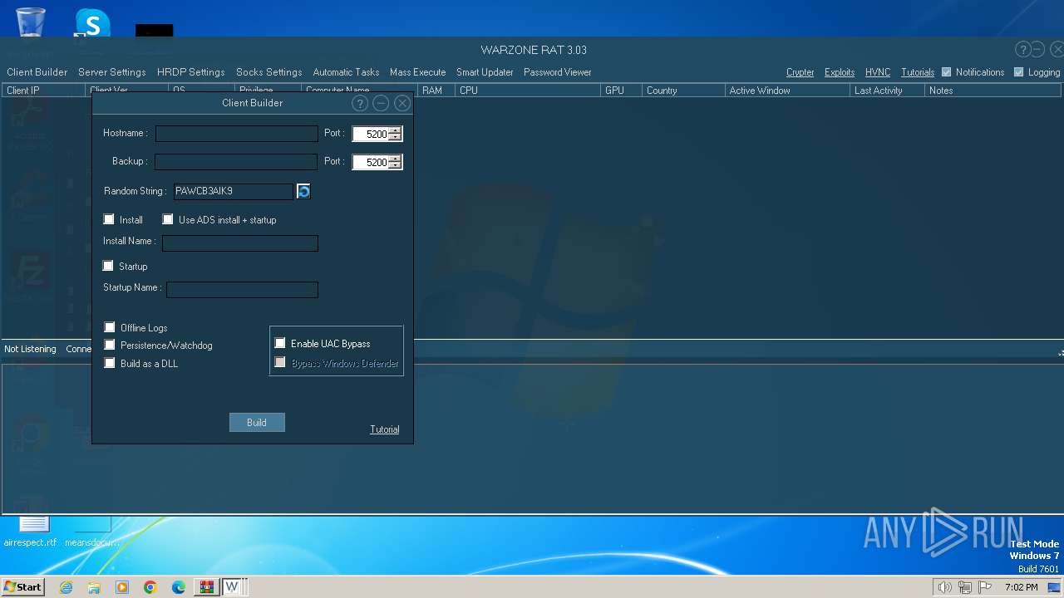
Task: Open Recycle Bin desktop icon
Action: point(31,22)
